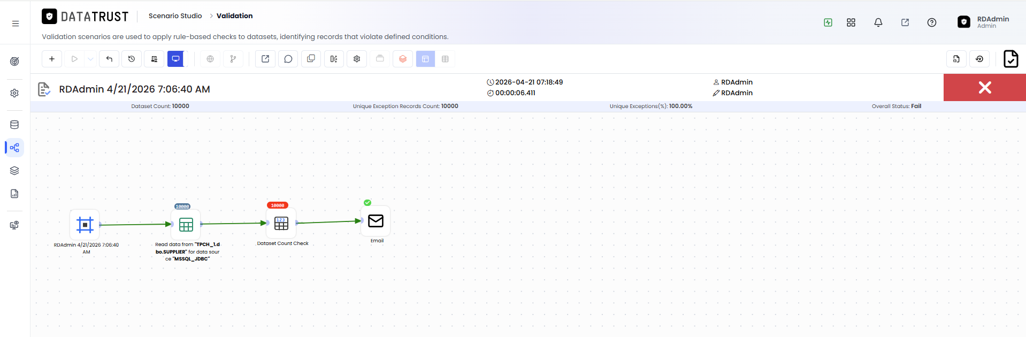
Task: Expand the hamburger navigation menu
Action: point(16,23)
